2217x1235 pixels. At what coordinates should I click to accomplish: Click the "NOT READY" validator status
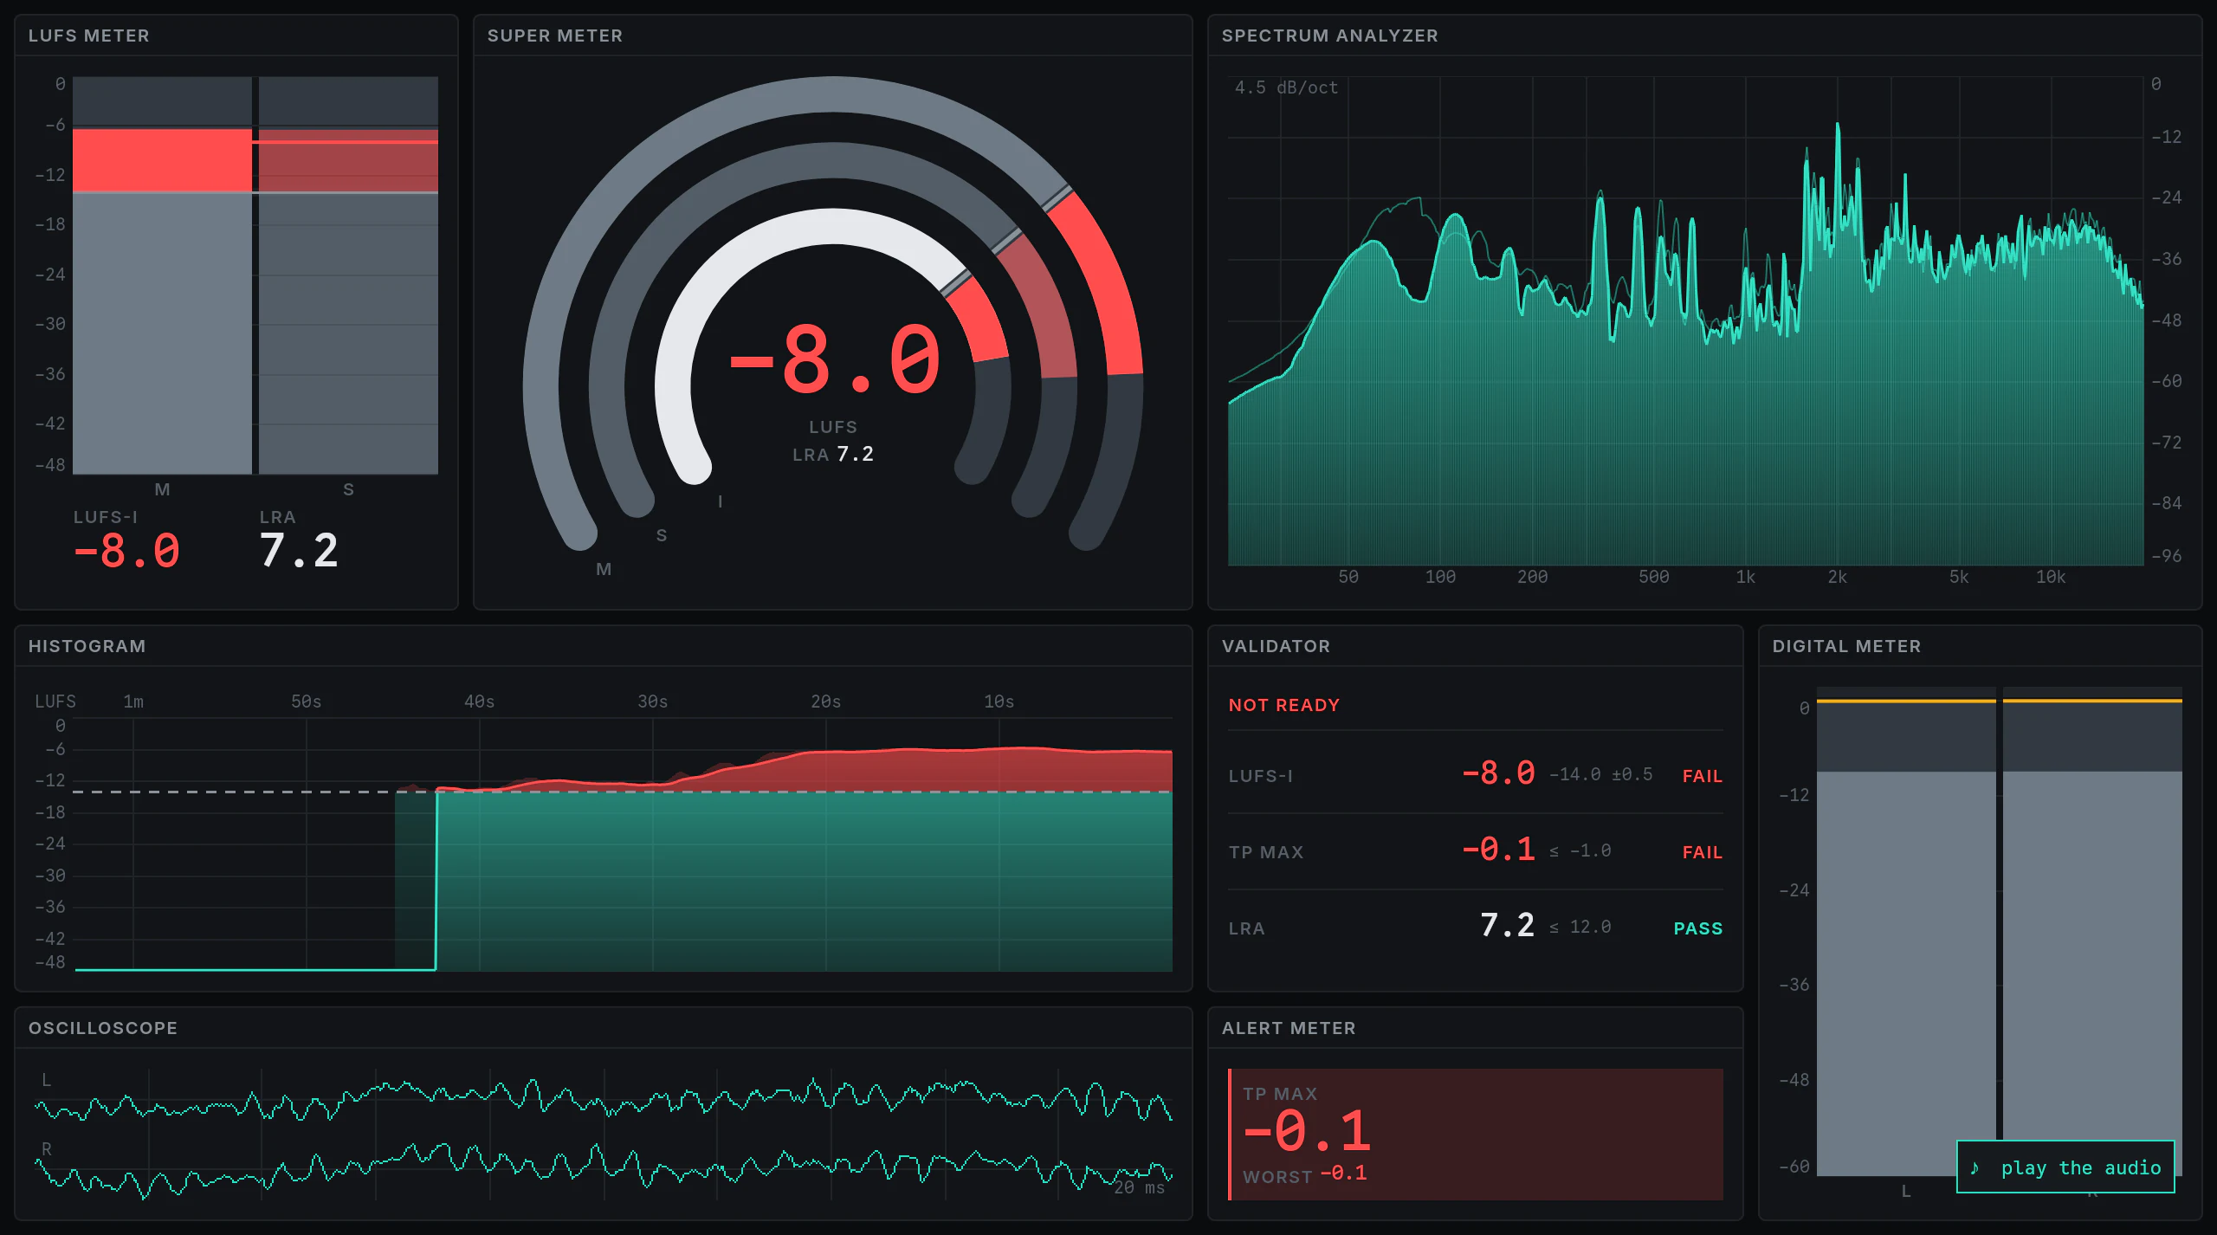click(x=1284, y=705)
